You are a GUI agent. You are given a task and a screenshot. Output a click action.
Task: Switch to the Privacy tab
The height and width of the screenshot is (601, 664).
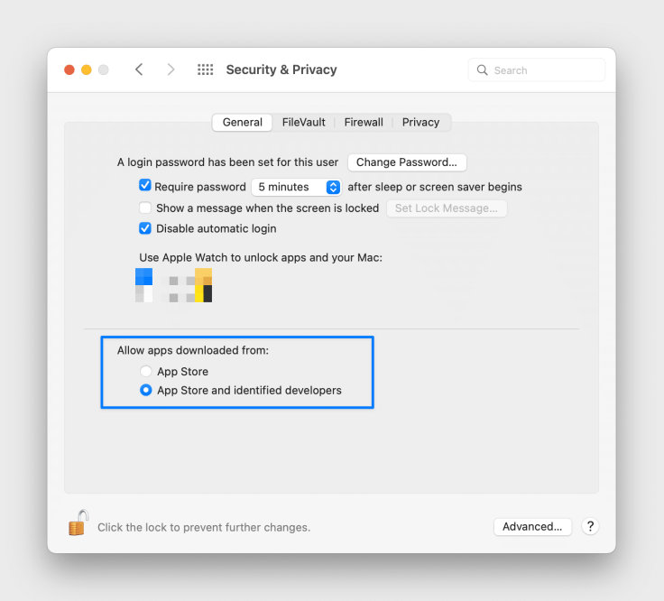click(x=420, y=123)
